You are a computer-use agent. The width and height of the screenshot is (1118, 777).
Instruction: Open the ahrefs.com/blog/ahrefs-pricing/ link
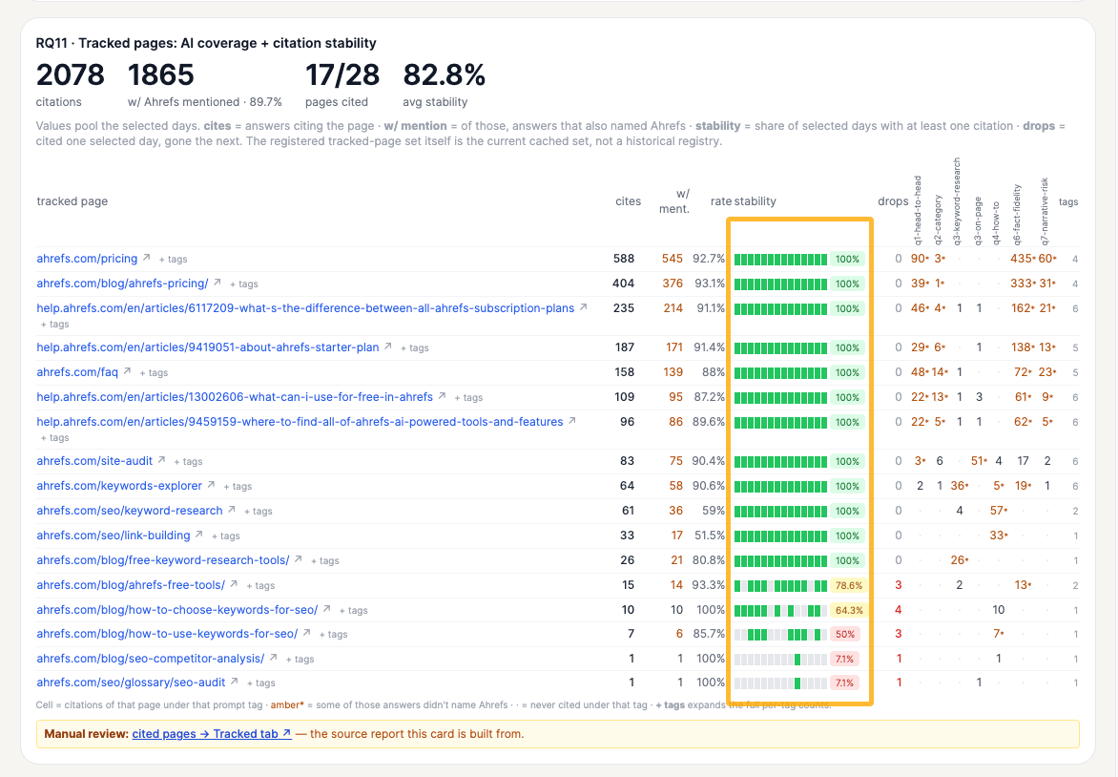[123, 283]
